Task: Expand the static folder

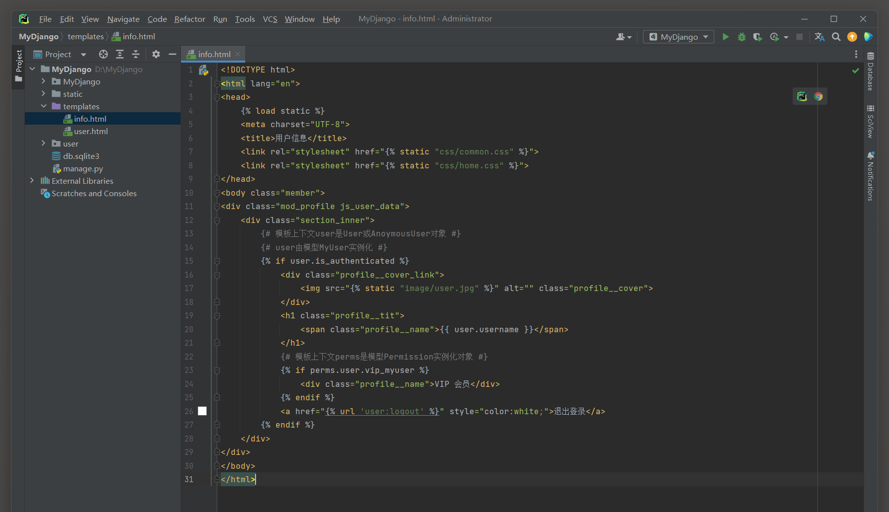Action: 43,94
